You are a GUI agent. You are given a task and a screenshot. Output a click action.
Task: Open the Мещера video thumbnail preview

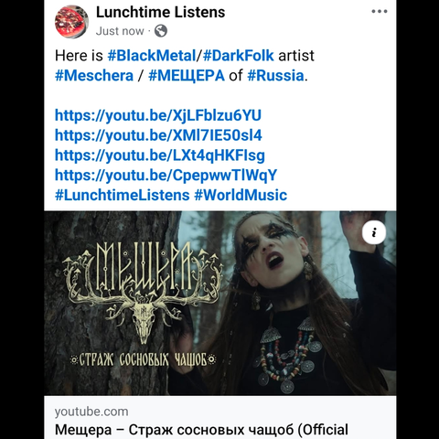pyautogui.click(x=220, y=304)
